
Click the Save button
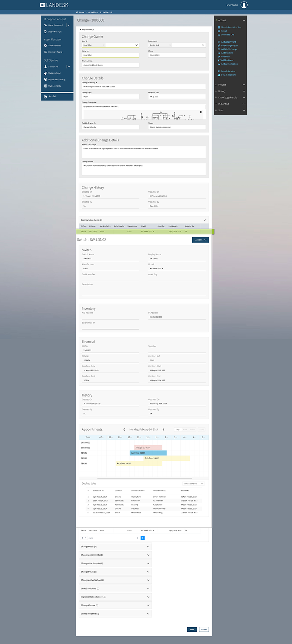[x=191, y=629]
